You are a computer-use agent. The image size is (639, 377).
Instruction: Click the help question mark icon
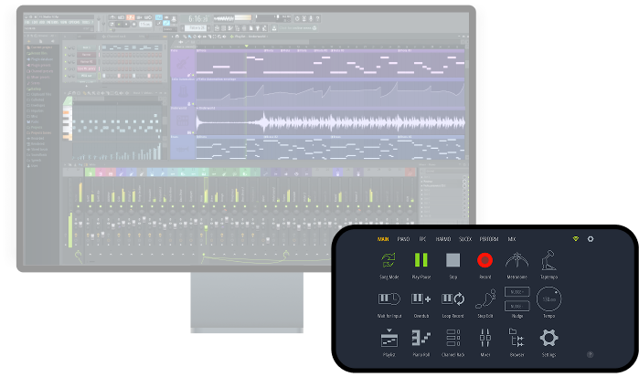tap(590, 354)
